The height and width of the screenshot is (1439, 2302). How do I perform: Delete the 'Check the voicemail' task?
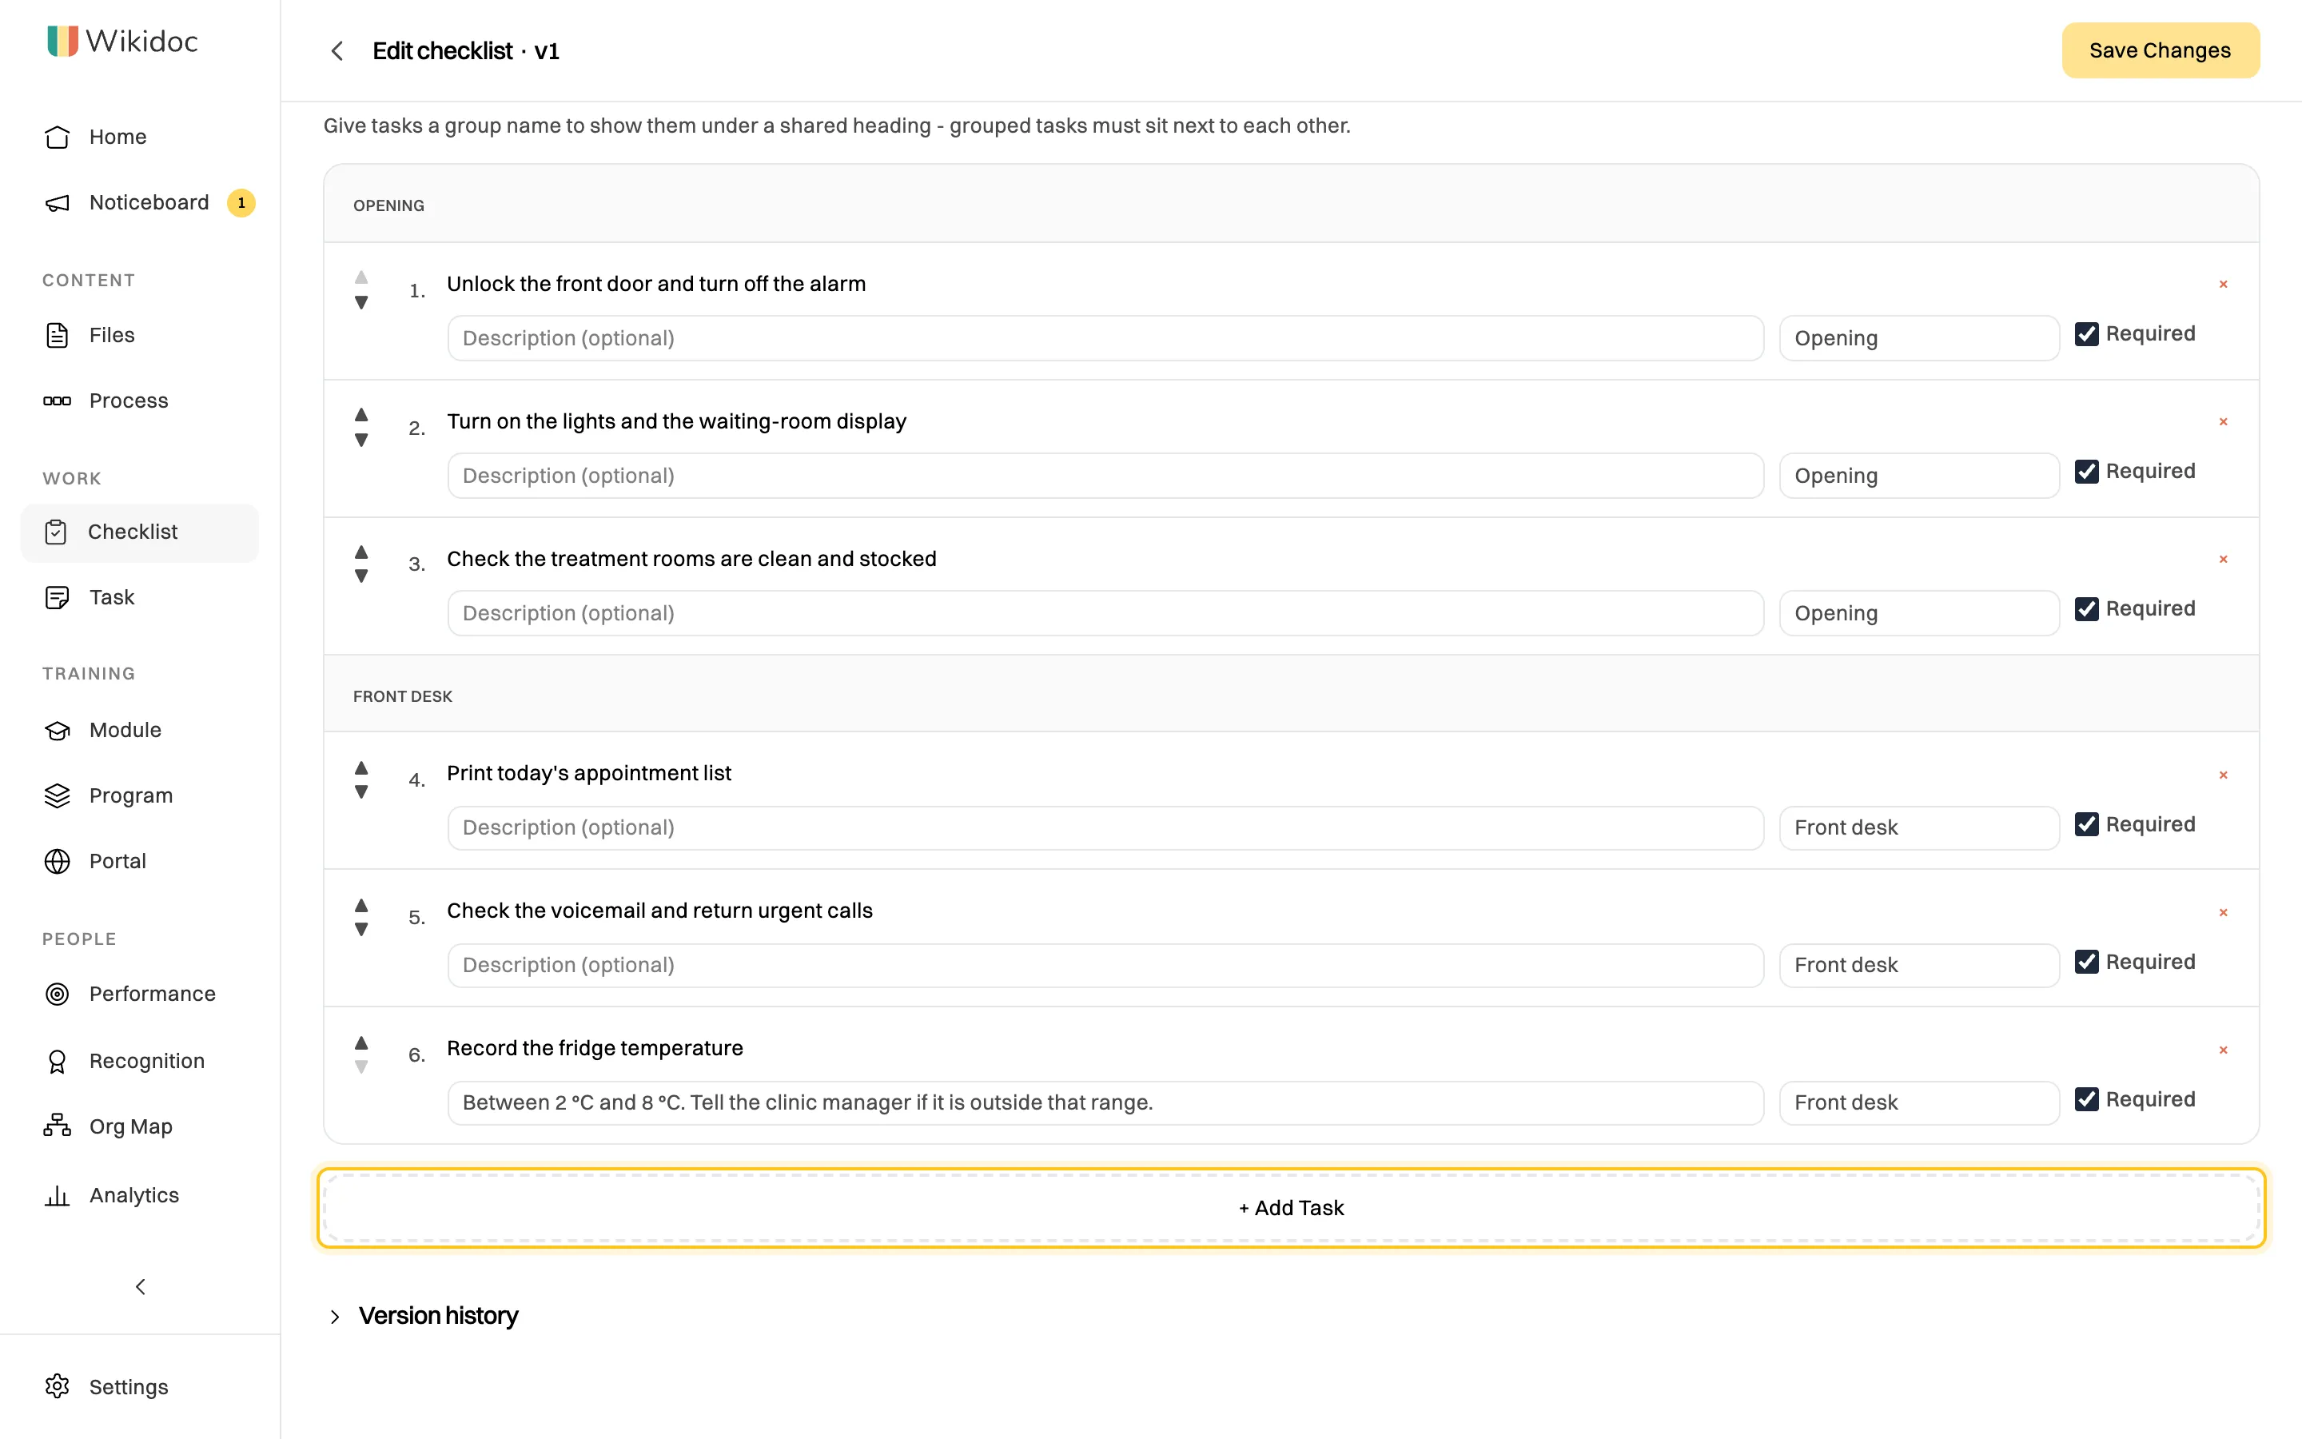pyautogui.click(x=2223, y=913)
